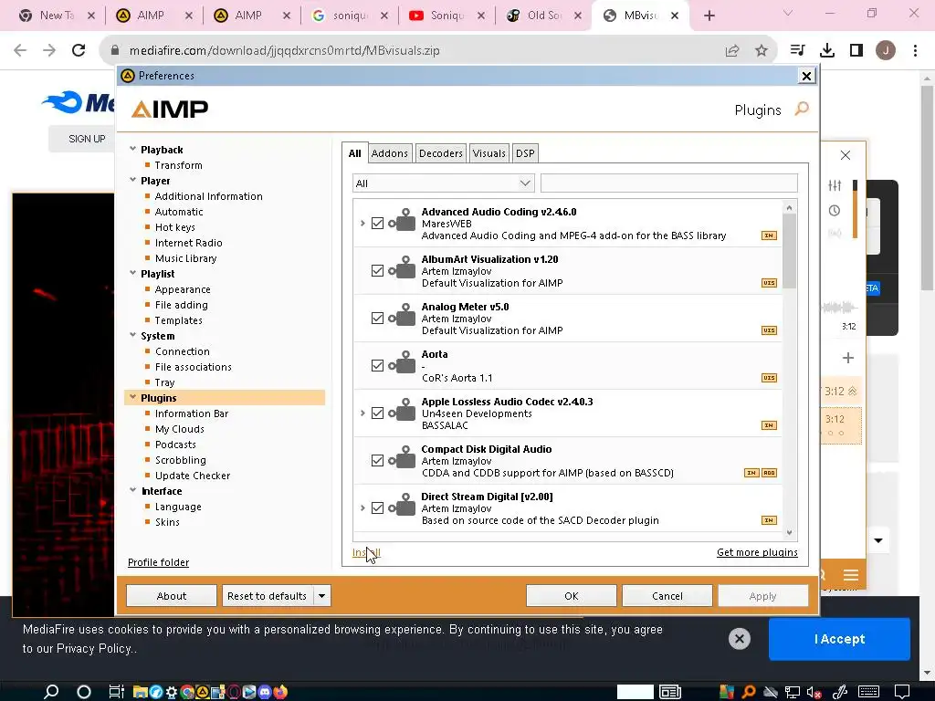Open the hamburger menu in AIMP player
This screenshot has width=935, height=701.
(851, 575)
